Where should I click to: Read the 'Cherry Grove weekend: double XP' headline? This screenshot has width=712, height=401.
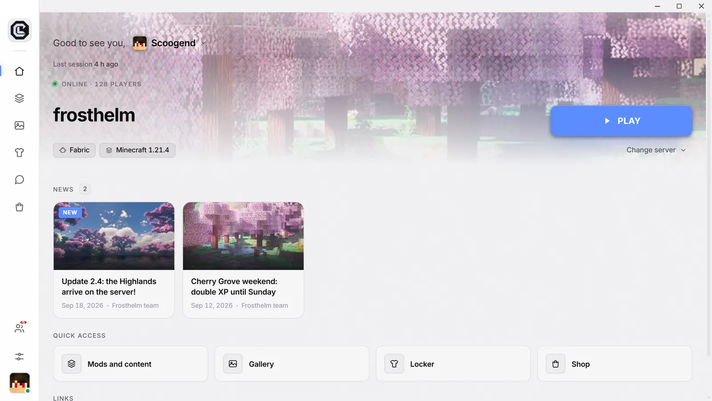point(234,287)
